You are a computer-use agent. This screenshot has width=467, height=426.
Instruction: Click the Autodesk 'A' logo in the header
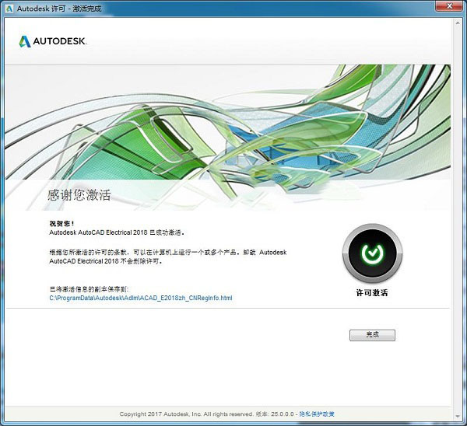point(25,41)
